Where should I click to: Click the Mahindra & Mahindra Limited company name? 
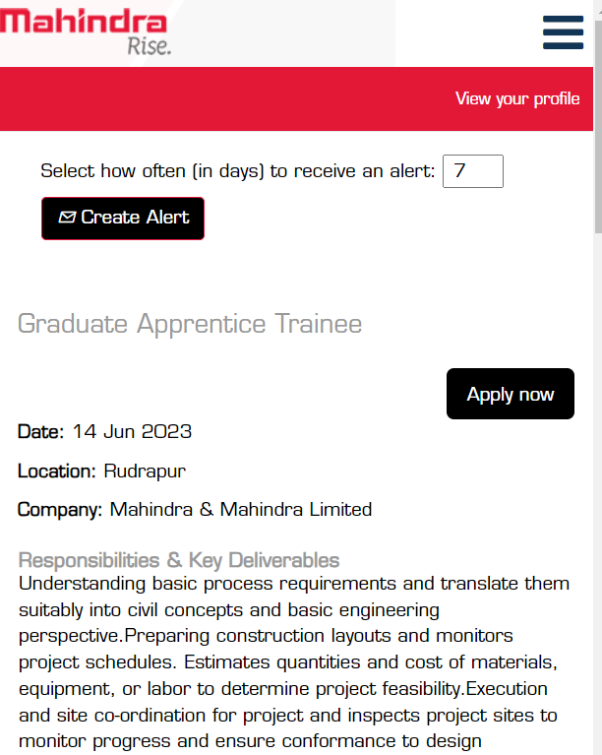(241, 510)
